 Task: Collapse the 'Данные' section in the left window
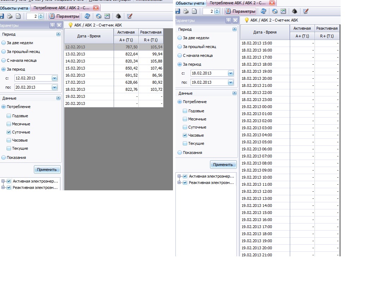click(58, 98)
